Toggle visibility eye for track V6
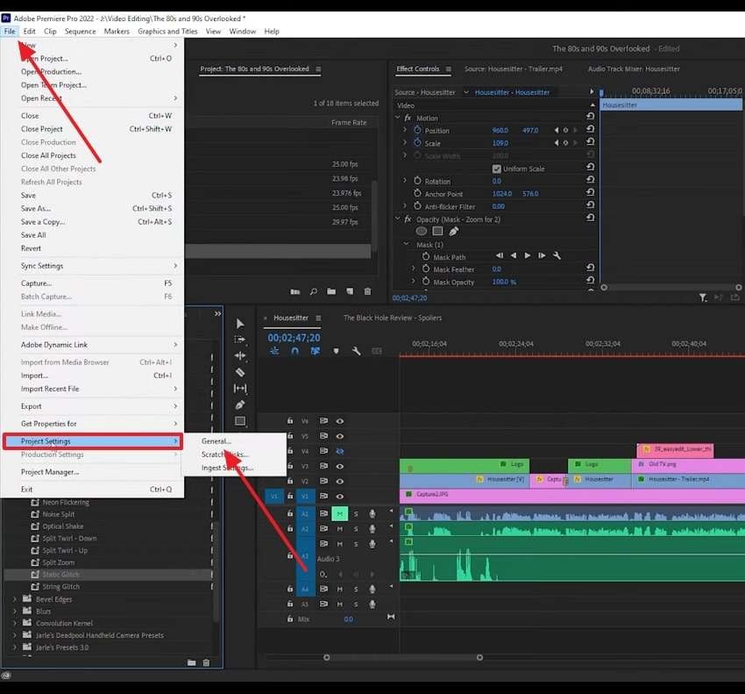 340,421
